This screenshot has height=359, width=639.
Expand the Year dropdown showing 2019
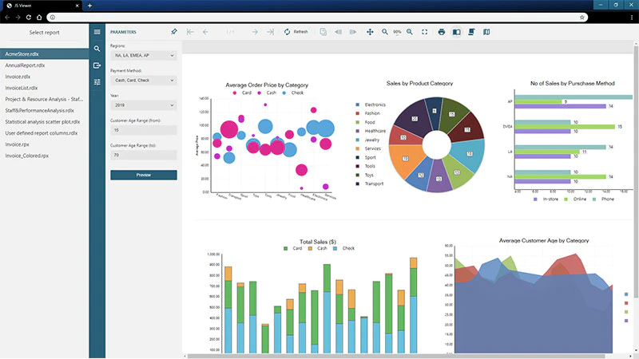point(144,105)
